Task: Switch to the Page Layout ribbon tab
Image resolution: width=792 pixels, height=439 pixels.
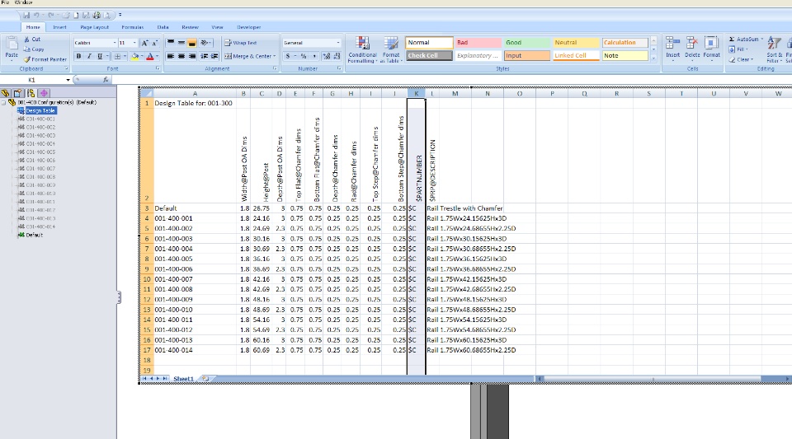Action: pos(94,27)
